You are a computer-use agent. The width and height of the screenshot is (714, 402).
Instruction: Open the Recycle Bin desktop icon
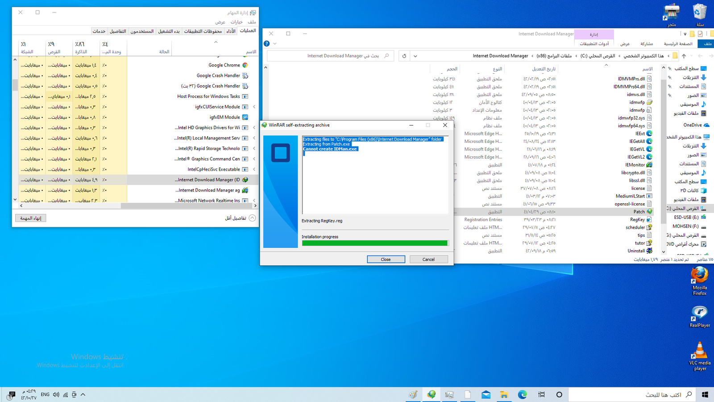pyautogui.click(x=700, y=15)
